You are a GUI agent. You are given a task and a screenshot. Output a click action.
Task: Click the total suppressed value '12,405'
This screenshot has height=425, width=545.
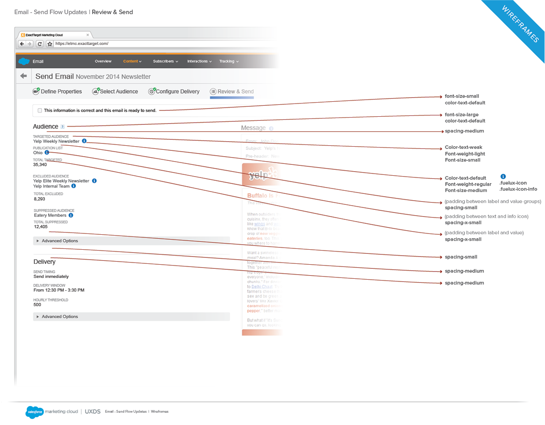[40, 227]
